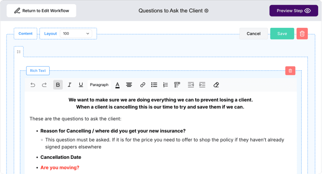
Task: Switch to the Content tab
Action: tap(25, 34)
